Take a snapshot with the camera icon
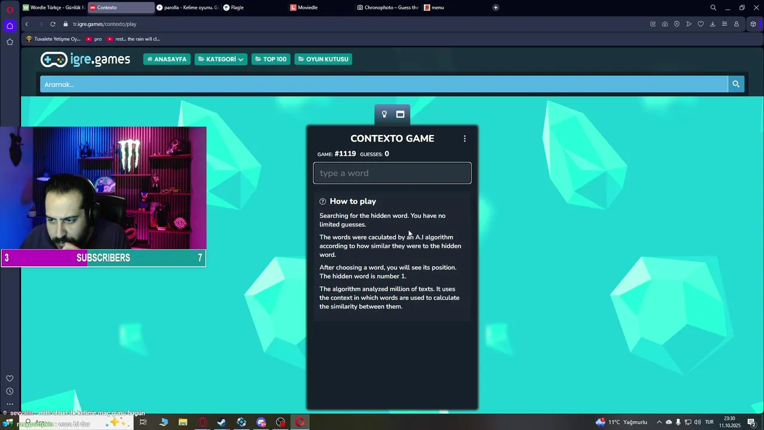Viewport: 764px width, 430px height. pyautogui.click(x=665, y=24)
